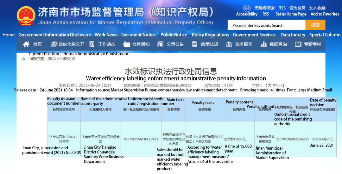
Task: Click the 浏览次数 41次 text
Action: coord(218,85)
